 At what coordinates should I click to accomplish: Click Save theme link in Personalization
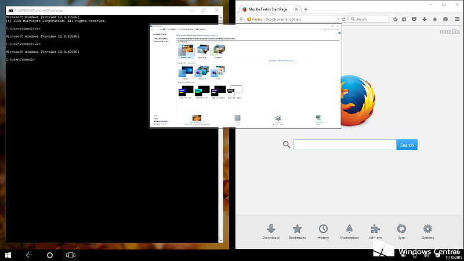point(272,61)
